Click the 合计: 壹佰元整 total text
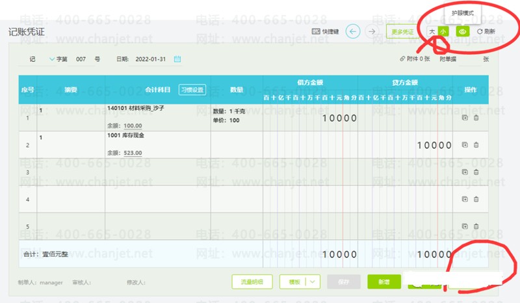Viewport: 520px width, 303px height. click(45, 254)
